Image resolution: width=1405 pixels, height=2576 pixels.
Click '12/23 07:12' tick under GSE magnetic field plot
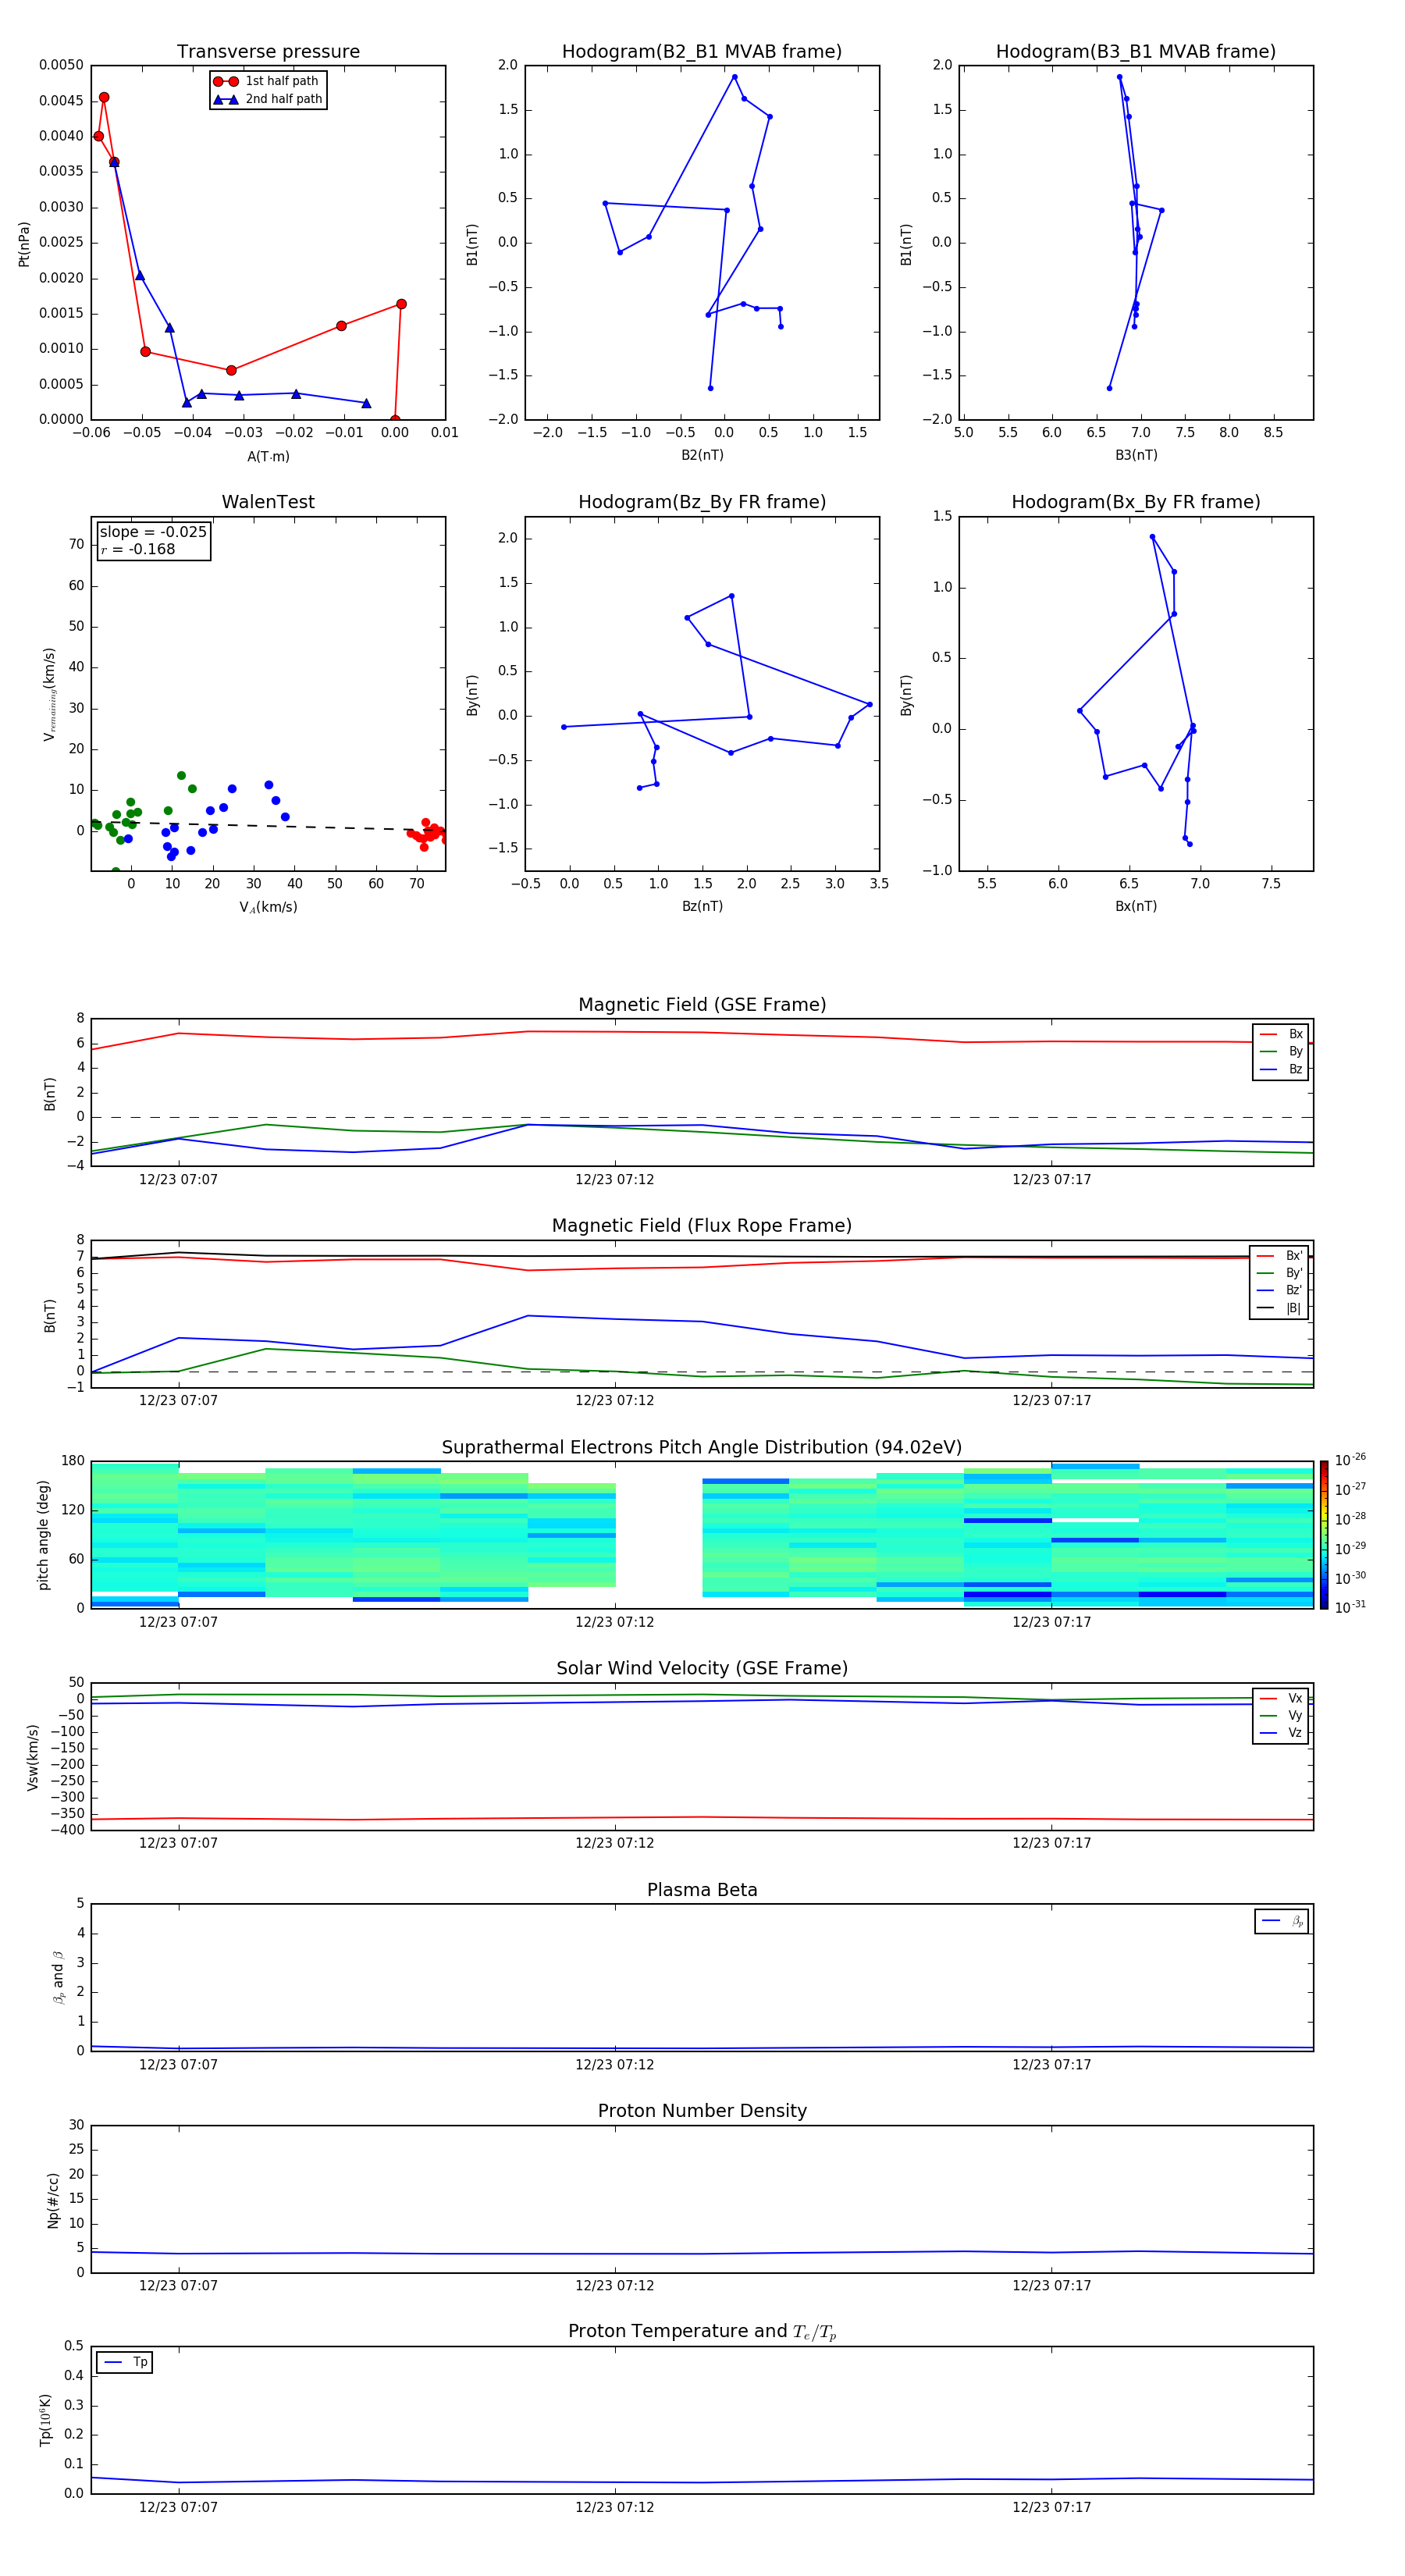pyautogui.click(x=614, y=1180)
